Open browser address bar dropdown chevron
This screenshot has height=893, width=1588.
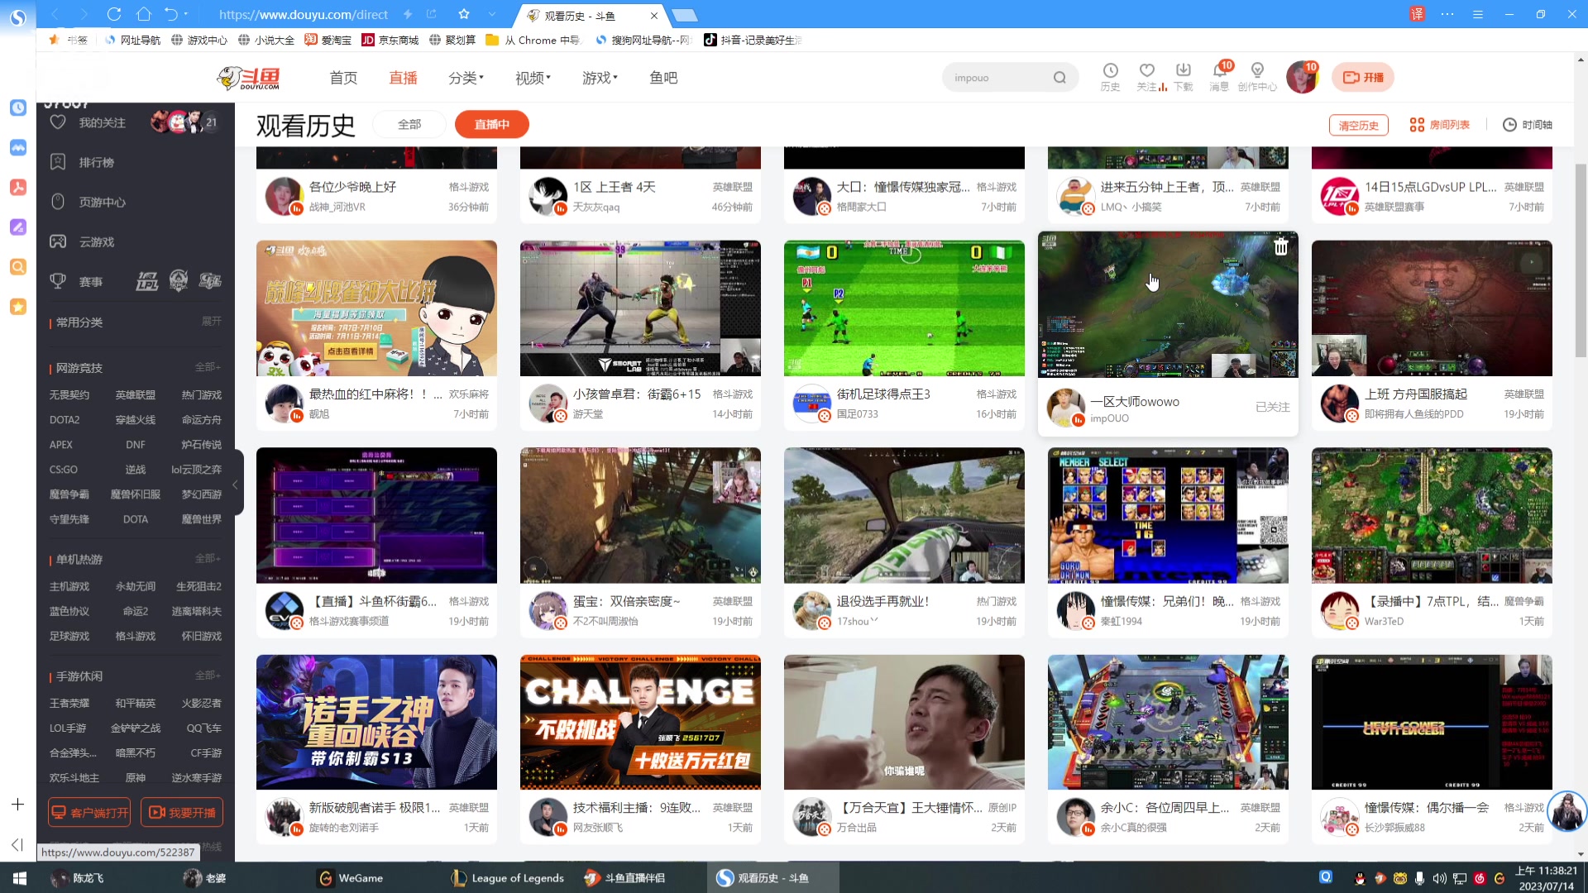(x=492, y=14)
